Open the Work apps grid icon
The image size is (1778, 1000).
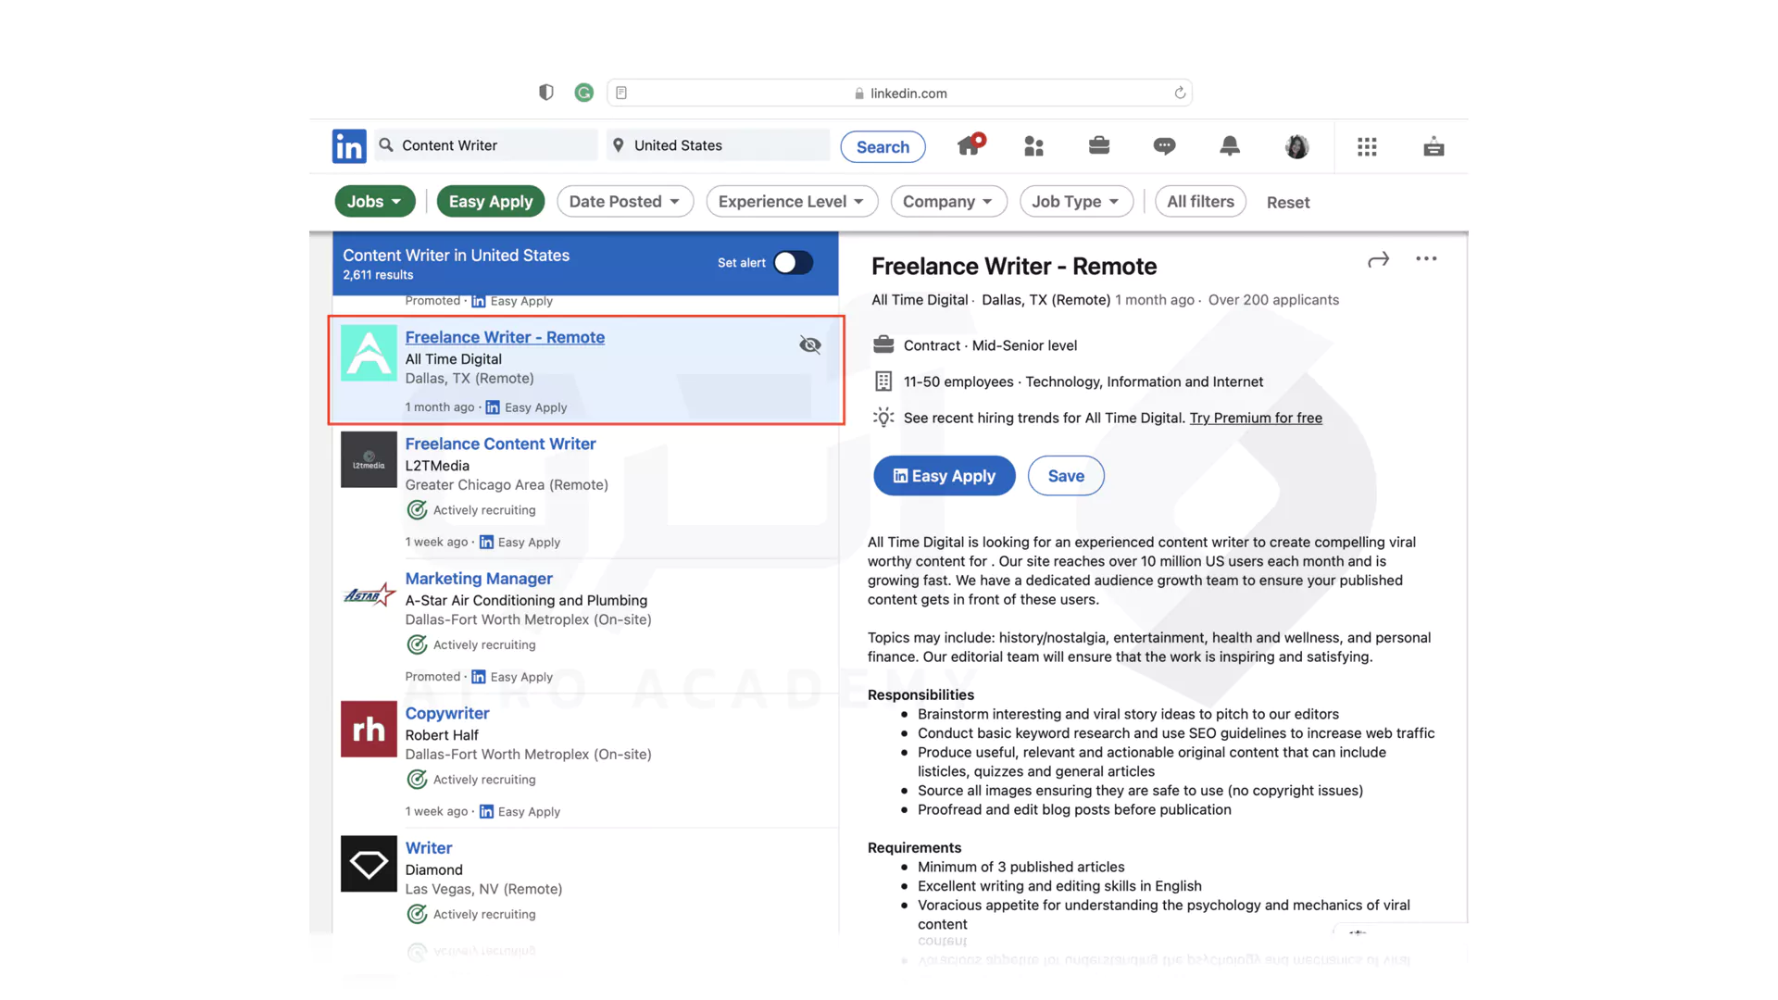click(x=1367, y=146)
